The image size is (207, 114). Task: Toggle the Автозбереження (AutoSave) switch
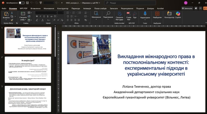tap(22, 3)
